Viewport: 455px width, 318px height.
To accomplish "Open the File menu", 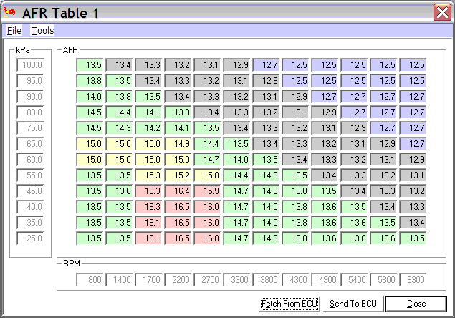I will (x=14, y=31).
